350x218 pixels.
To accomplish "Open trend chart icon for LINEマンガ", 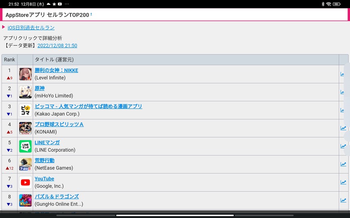I will pos(343,146).
